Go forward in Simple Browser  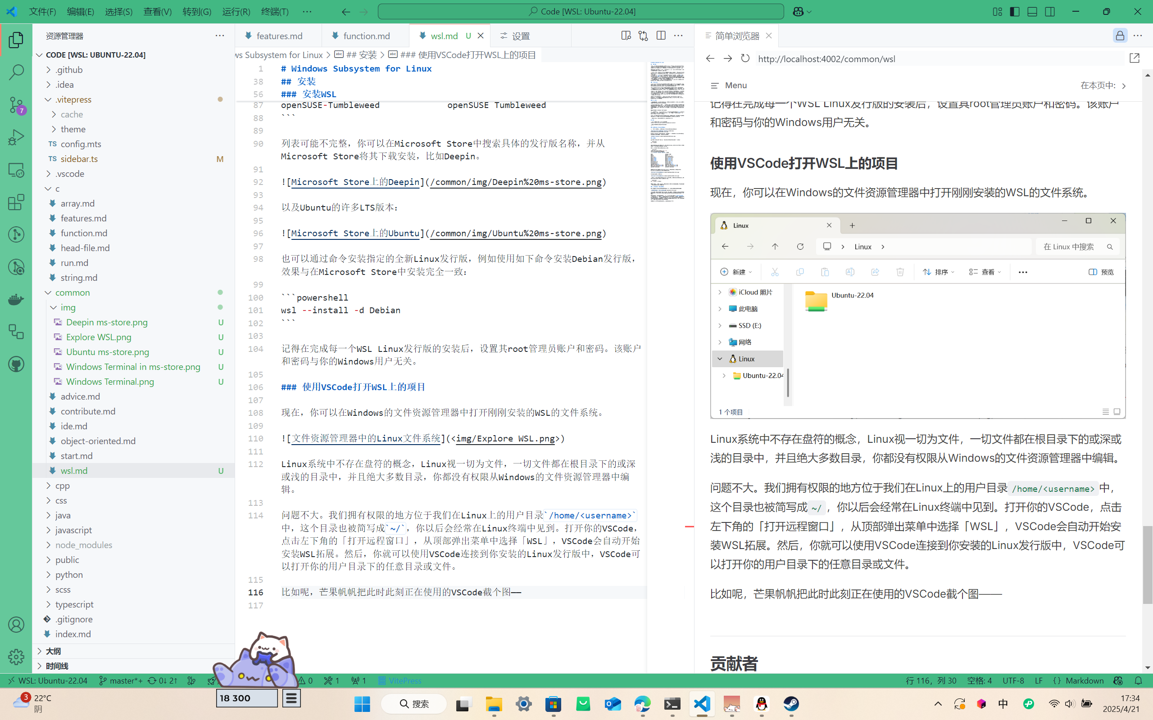point(727,58)
